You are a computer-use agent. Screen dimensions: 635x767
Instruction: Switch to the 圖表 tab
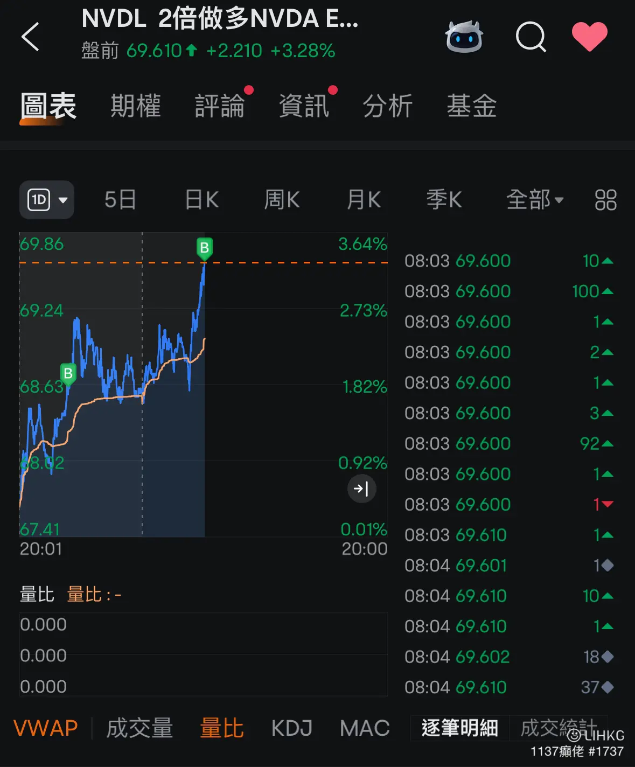coord(48,106)
